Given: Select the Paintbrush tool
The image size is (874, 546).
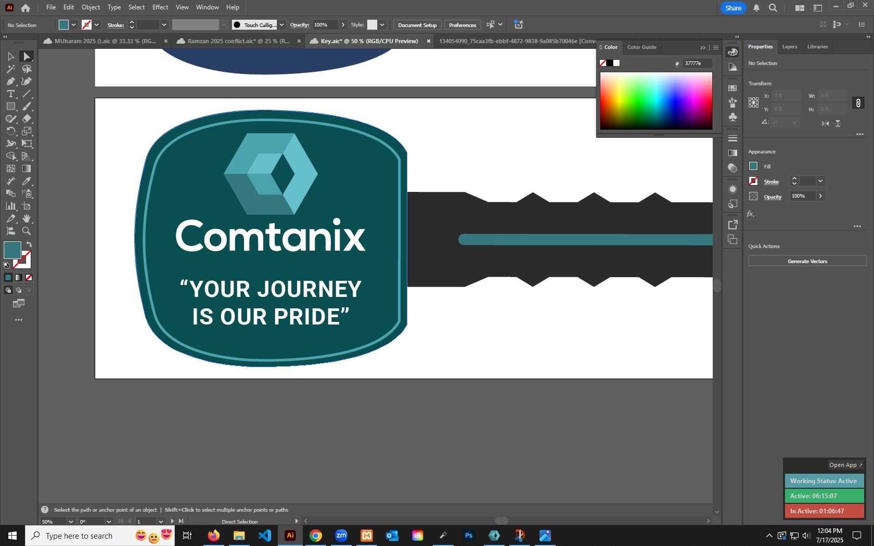Looking at the screenshot, I should click(27, 106).
